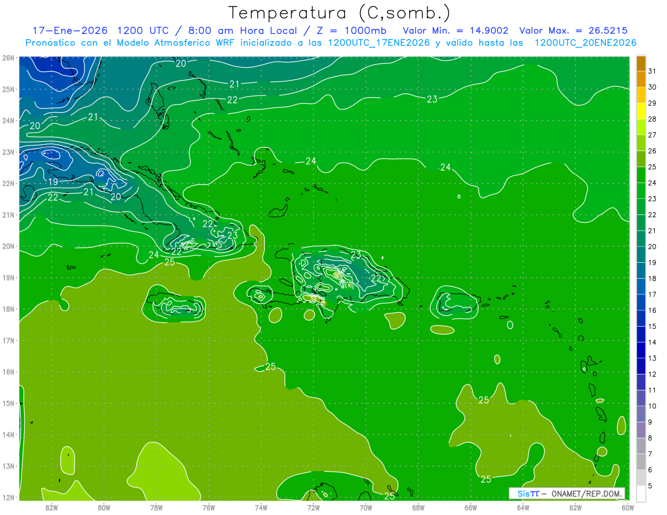
Task: Click the 24N latitude axis label
Action: tap(8, 121)
